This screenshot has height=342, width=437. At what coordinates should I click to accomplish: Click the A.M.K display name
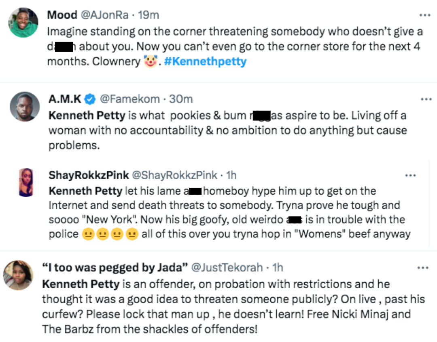tap(65, 99)
